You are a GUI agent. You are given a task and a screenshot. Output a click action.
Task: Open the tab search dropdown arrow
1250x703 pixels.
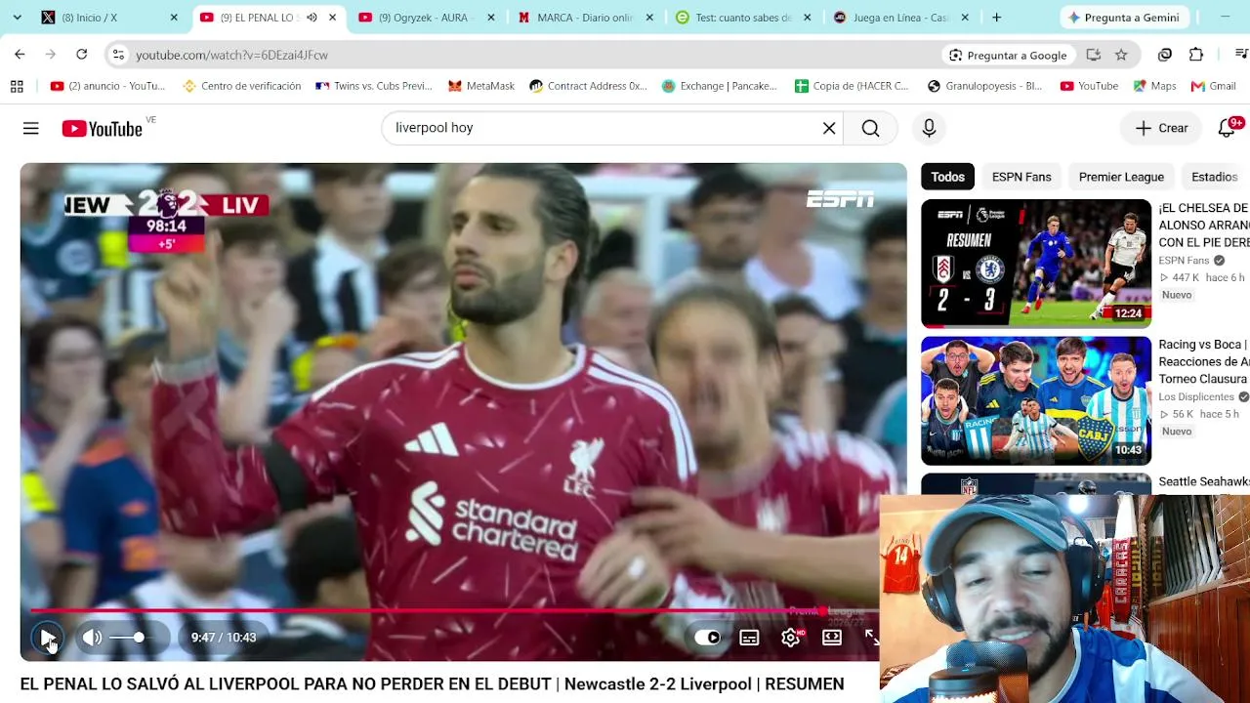coord(18,18)
